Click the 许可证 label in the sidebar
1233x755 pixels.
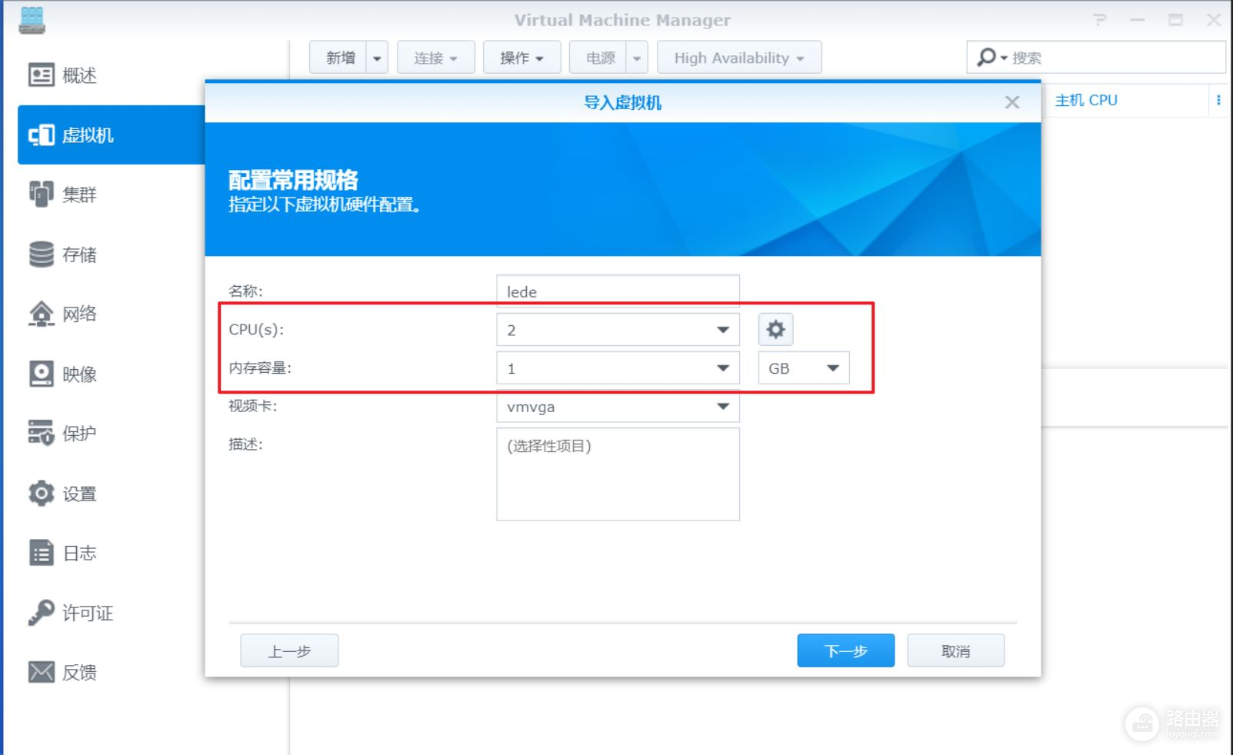(x=88, y=613)
